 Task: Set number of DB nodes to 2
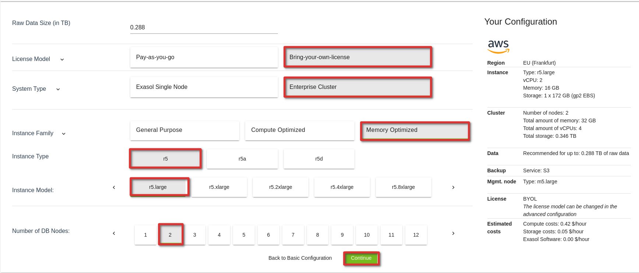170,235
